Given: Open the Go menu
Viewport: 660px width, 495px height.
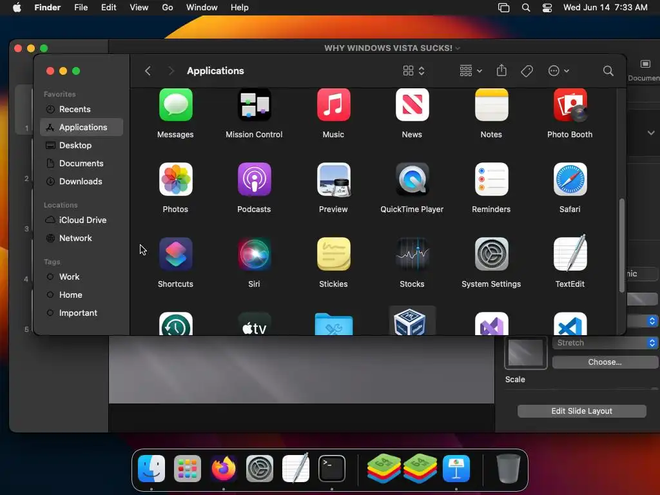Looking at the screenshot, I should (x=168, y=8).
